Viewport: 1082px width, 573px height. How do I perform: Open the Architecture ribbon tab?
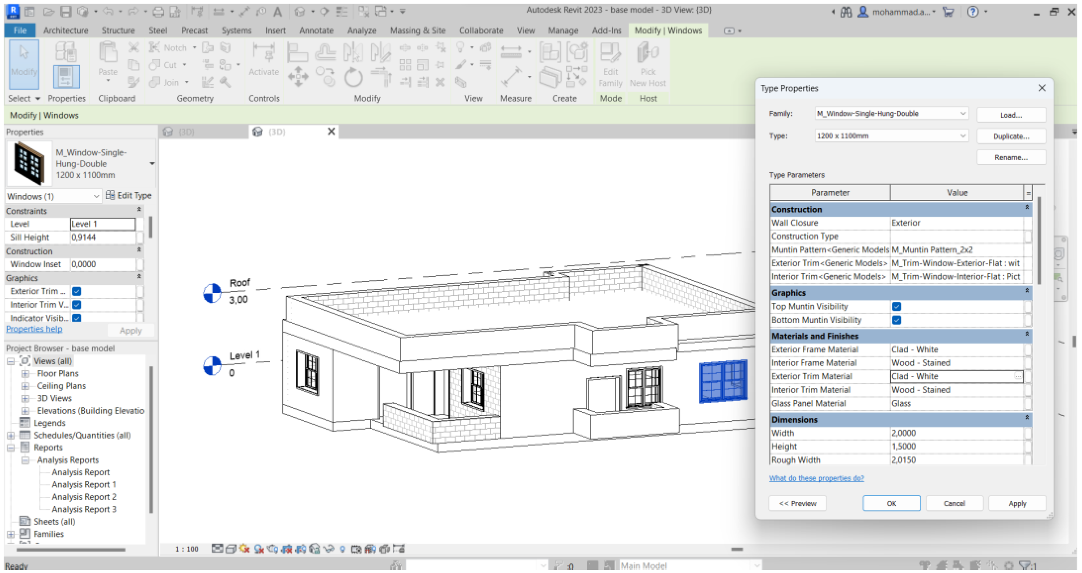(66, 30)
